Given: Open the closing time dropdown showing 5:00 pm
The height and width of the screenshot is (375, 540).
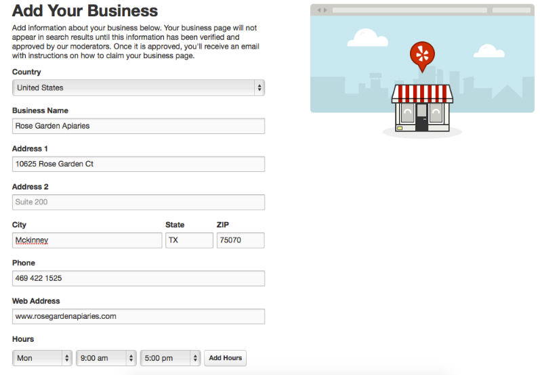Looking at the screenshot, I should point(170,358).
